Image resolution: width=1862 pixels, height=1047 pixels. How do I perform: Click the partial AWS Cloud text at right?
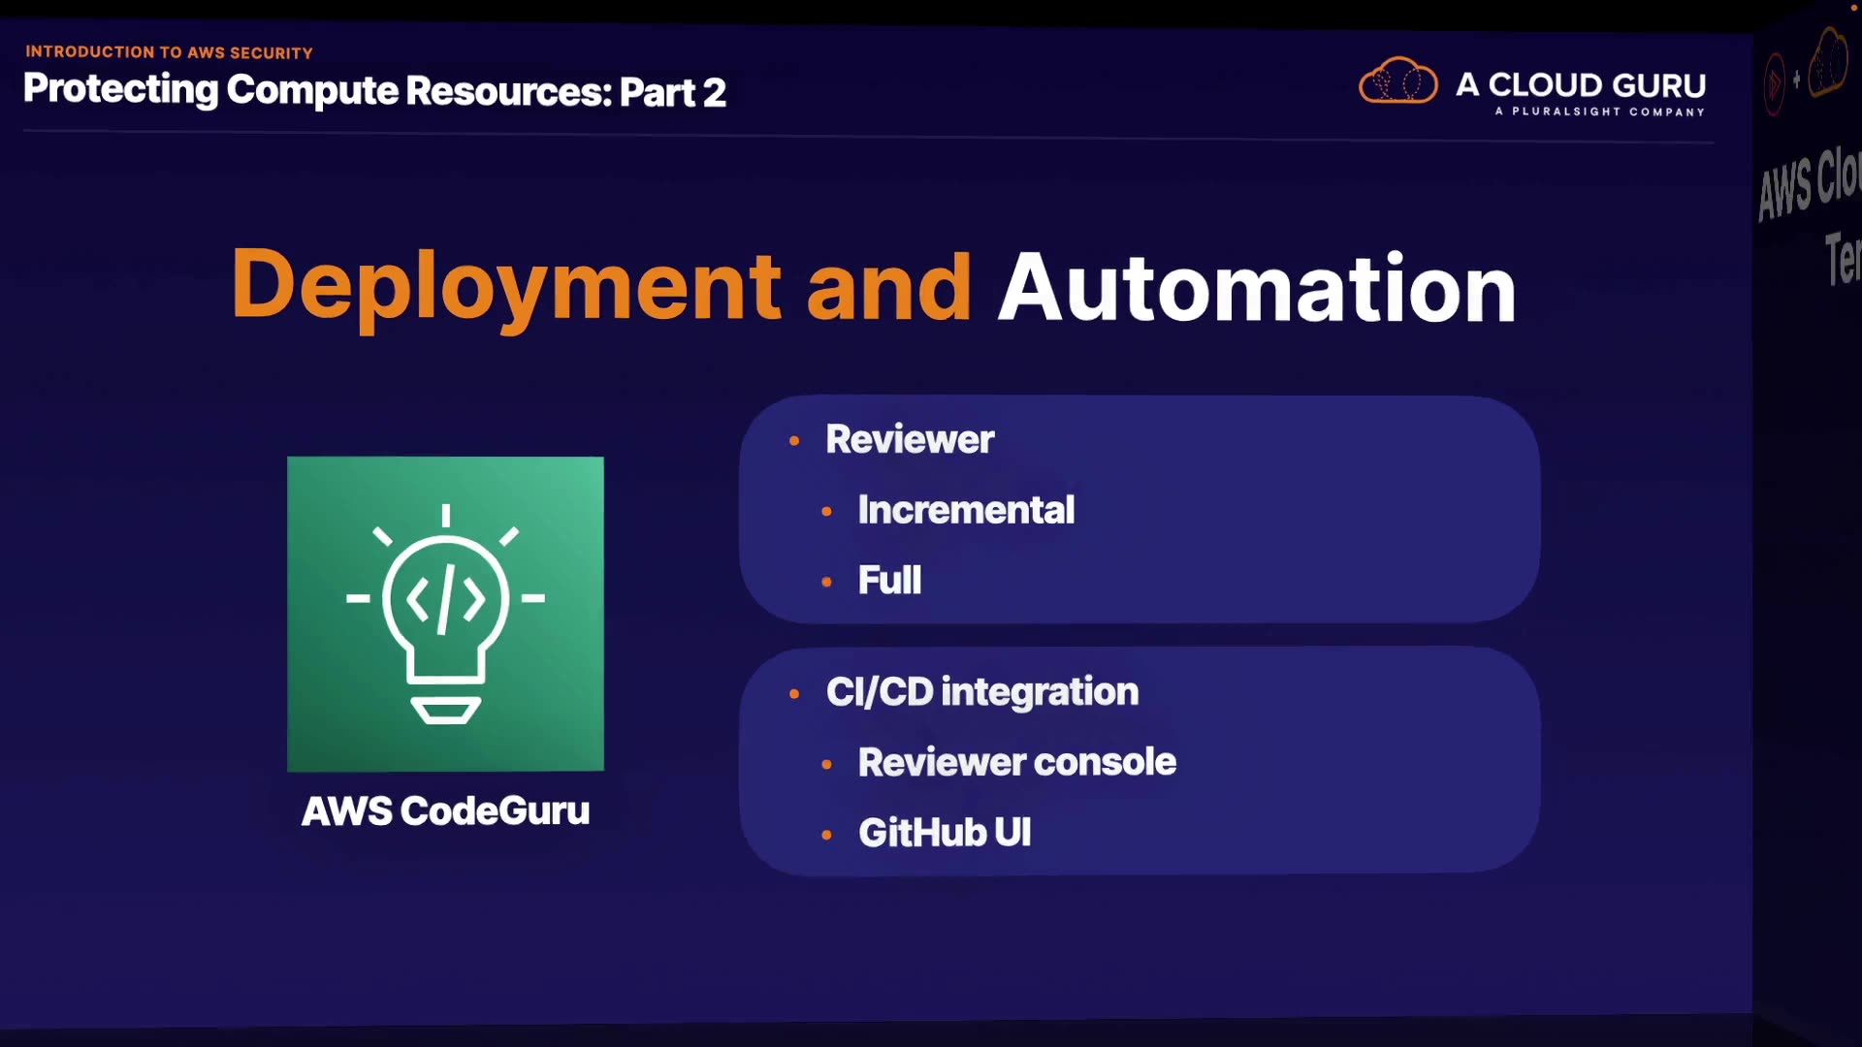click(1810, 181)
